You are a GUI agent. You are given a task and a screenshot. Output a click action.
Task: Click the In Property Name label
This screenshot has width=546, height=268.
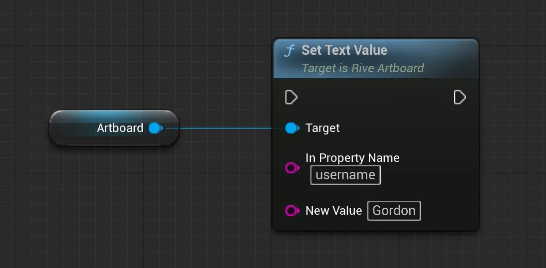click(352, 158)
